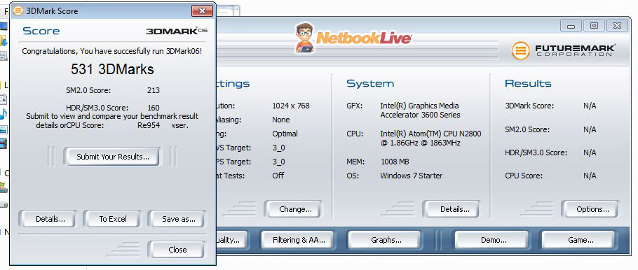The height and width of the screenshot is (270, 638).
Task: Click CPU Score N/A value in Results
Action: [x=590, y=176]
